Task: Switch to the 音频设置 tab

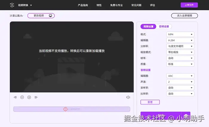Action: coord(164,26)
